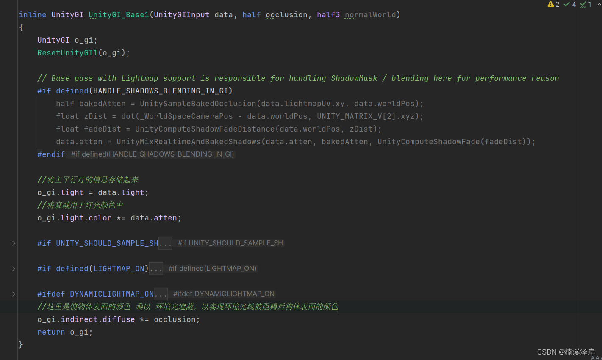This screenshot has height=360, width=602.
Task: Click the normalWorld parameter name
Action: (x=370, y=15)
